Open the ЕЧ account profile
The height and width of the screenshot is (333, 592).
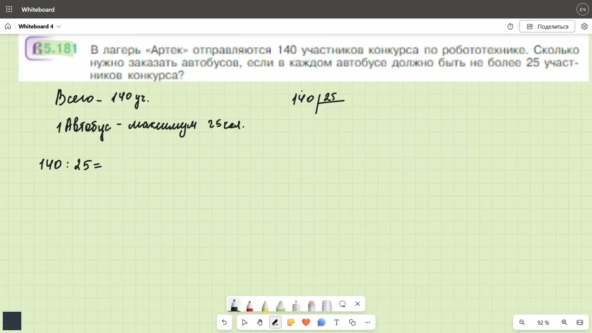(x=583, y=9)
